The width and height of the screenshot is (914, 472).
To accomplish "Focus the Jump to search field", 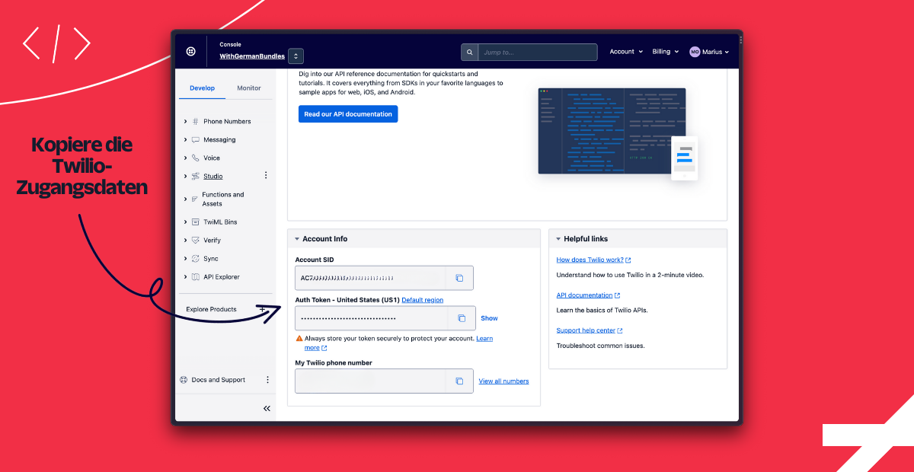I will tap(537, 53).
